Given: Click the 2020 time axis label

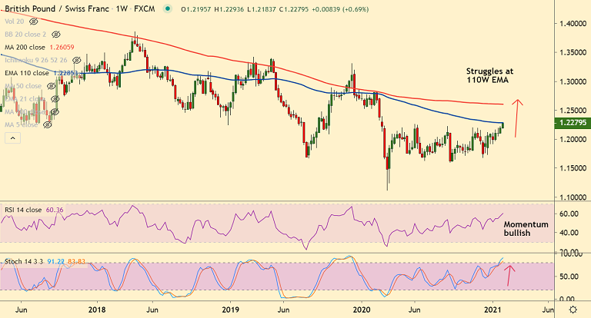Looking at the screenshot, I should pos(362,310).
